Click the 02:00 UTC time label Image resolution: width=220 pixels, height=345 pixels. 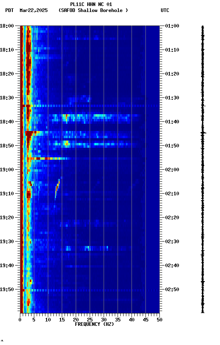172,170
